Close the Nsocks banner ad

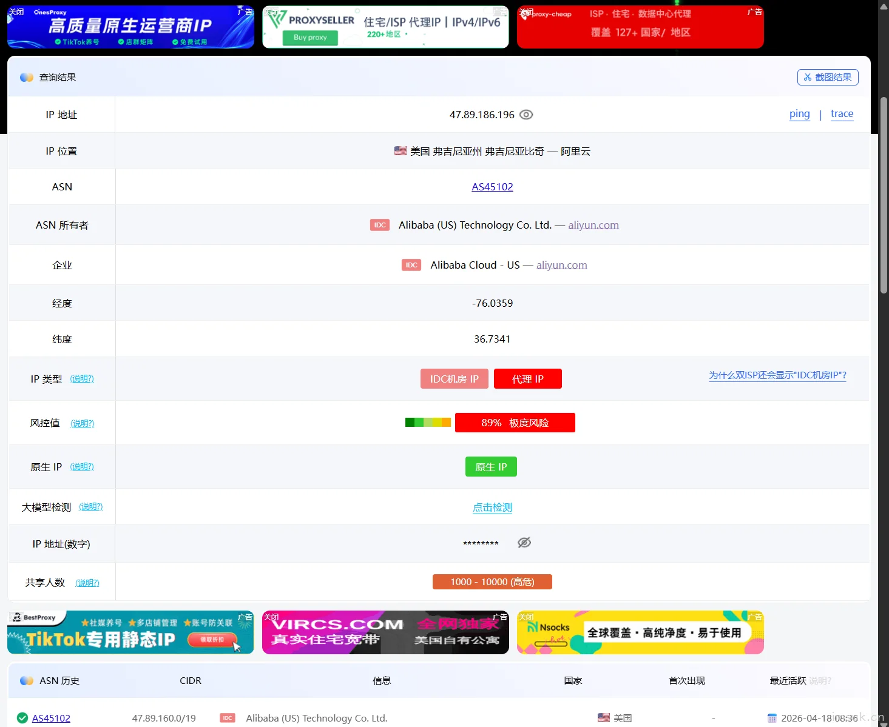pos(526,617)
